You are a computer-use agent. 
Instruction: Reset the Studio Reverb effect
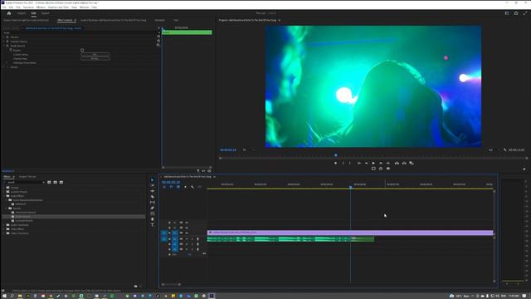tap(158, 45)
